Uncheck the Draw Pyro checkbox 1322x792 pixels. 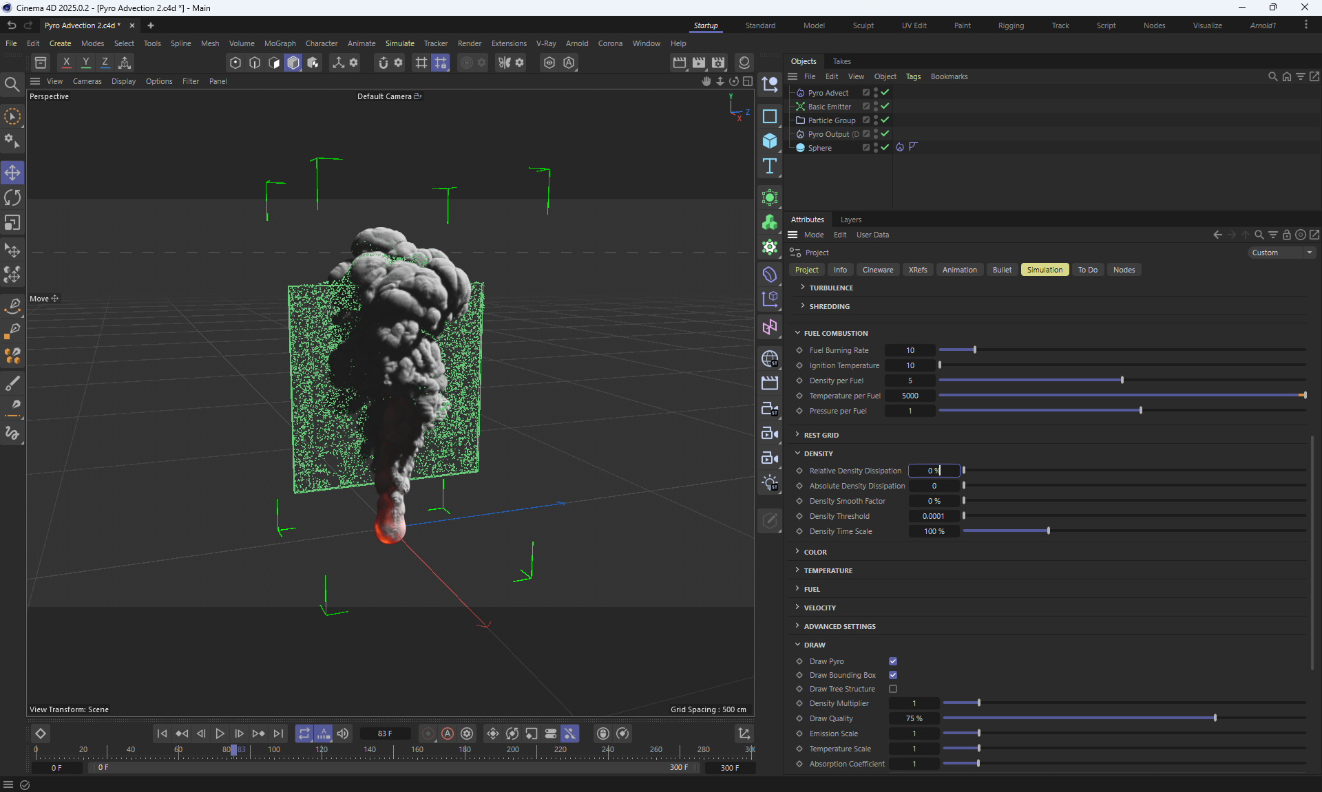(893, 661)
